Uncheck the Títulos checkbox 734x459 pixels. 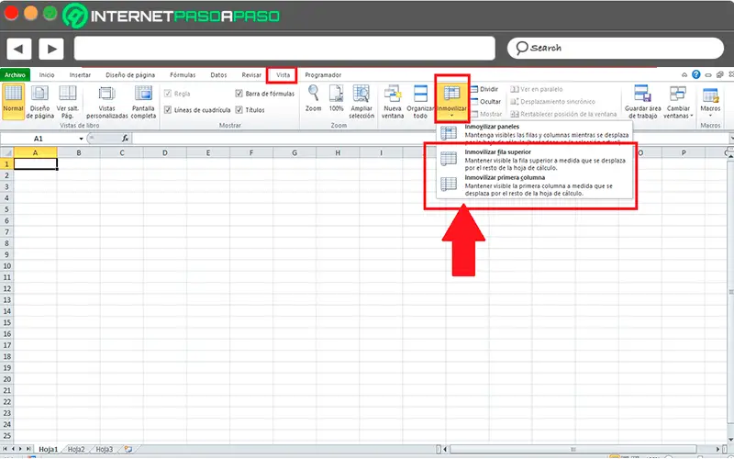[239, 109]
